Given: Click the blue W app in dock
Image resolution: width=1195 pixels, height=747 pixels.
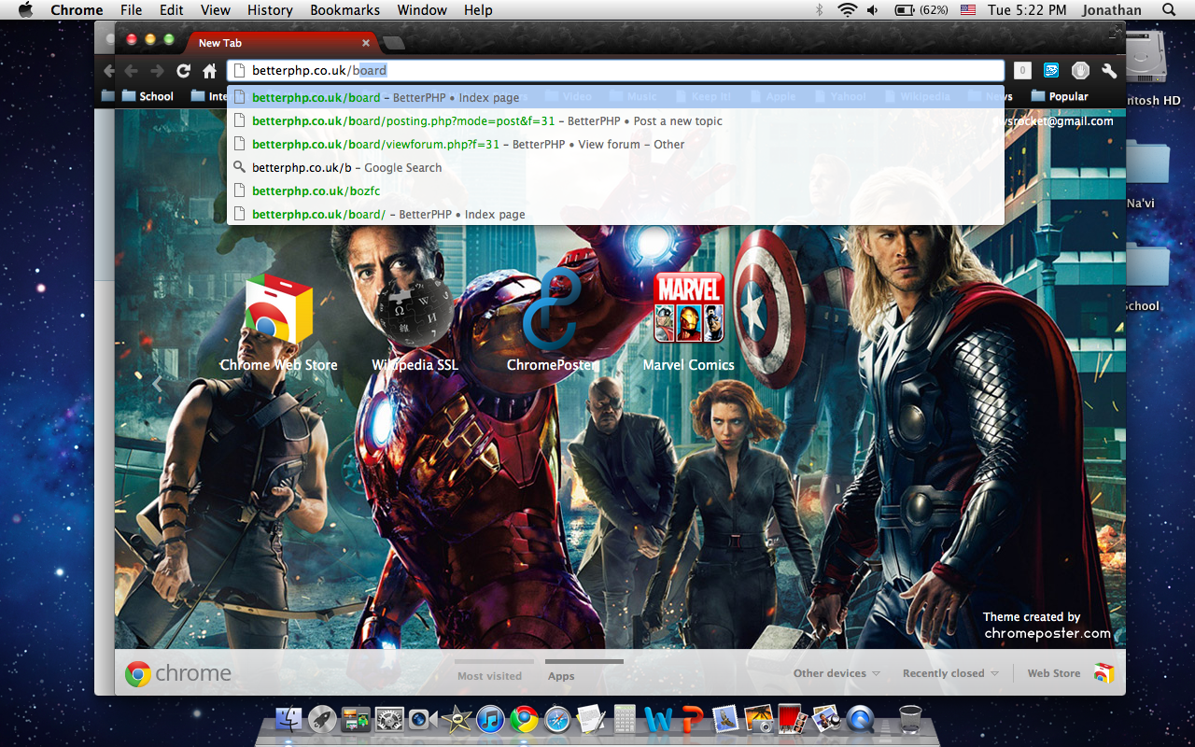Looking at the screenshot, I should tap(658, 719).
